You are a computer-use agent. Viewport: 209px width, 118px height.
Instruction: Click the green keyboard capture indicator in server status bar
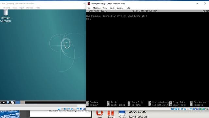click(x=203, y=109)
